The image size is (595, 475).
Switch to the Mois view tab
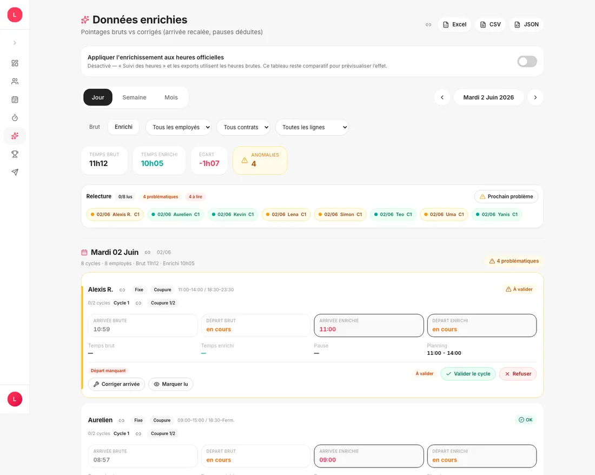click(171, 97)
